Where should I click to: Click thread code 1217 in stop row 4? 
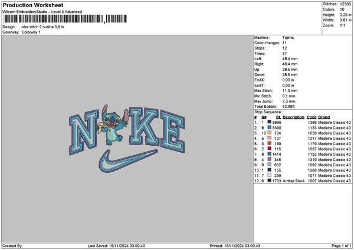[312, 139]
